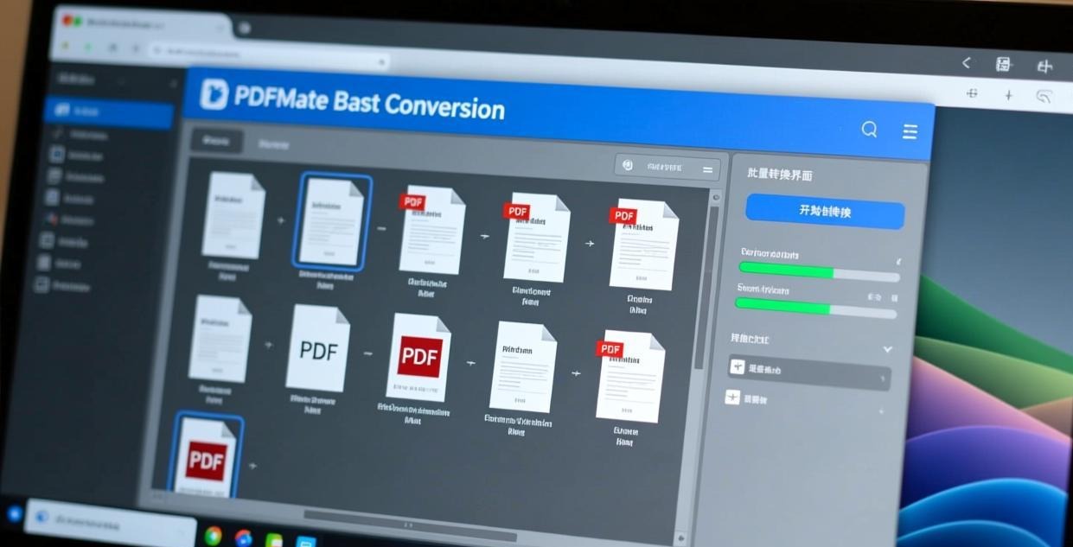The height and width of the screenshot is (547, 1073).
Task: Switch to the second inactive tab above thumbnails
Action: pyautogui.click(x=274, y=144)
